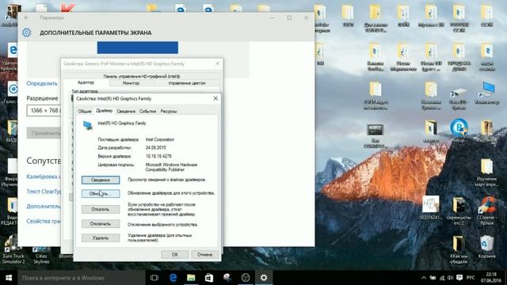
Task: Click the Intel HD Graphics device icon
Action: pos(88,125)
